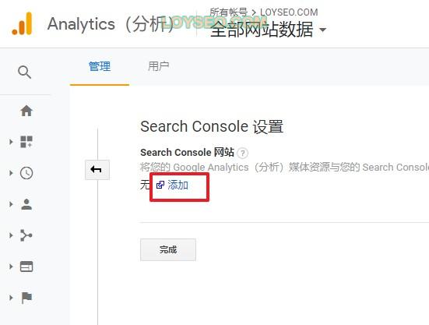Open Acquisition reports branching icon
The image size is (429, 325).
point(26,235)
